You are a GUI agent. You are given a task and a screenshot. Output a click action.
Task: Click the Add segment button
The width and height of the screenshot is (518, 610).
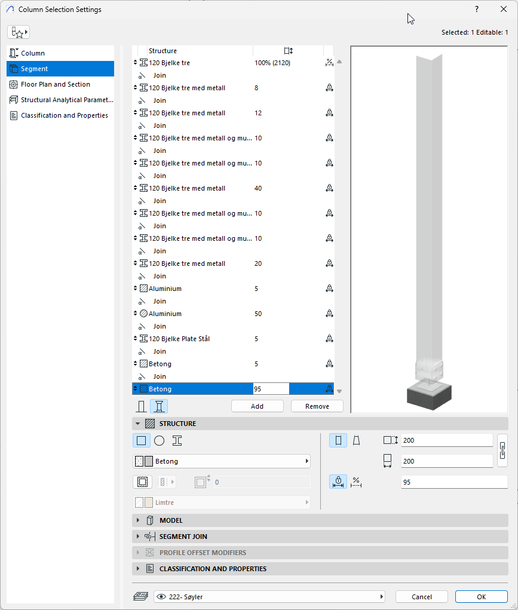tap(257, 406)
